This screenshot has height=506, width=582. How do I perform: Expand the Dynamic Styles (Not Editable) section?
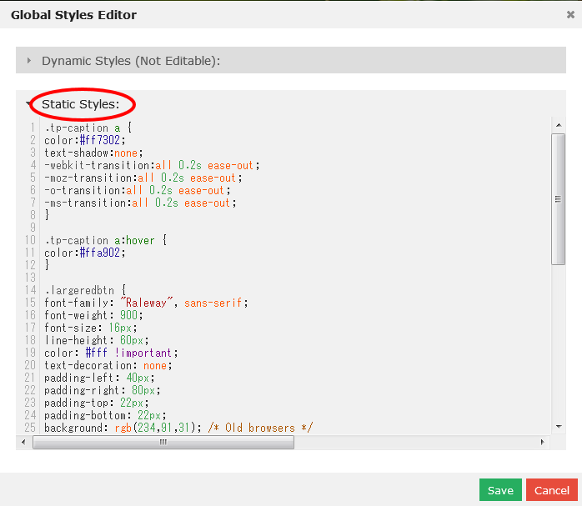point(130,61)
